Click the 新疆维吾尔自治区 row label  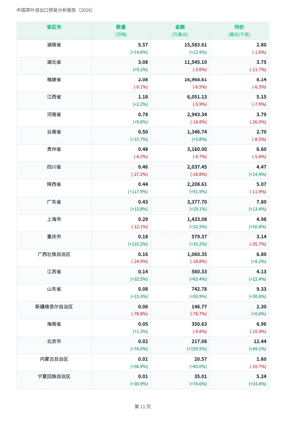pyautogui.click(x=54, y=307)
